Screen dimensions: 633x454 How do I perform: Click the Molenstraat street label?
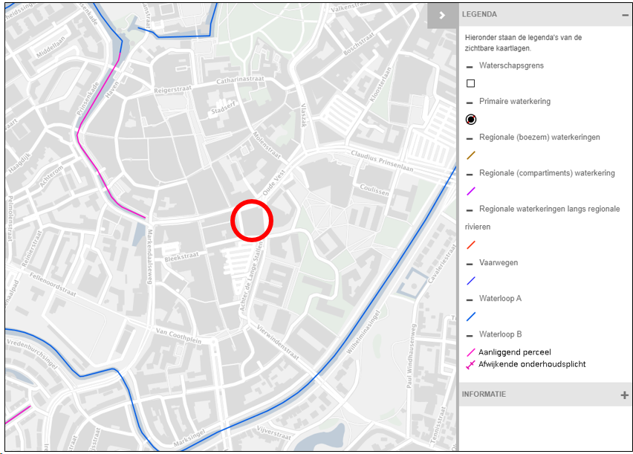(267, 145)
